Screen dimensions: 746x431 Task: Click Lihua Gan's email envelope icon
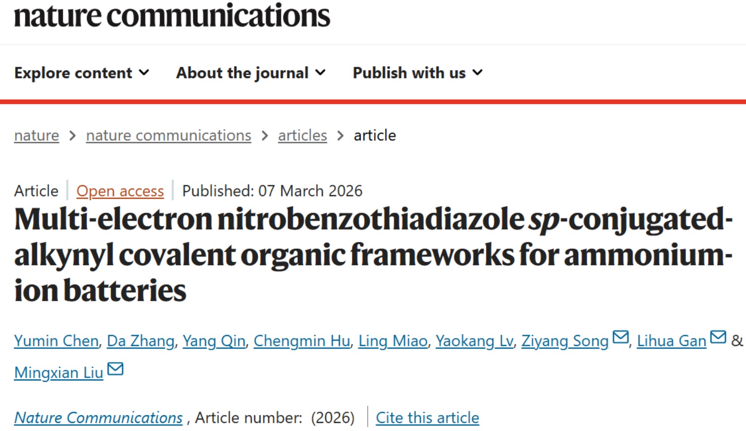718,337
